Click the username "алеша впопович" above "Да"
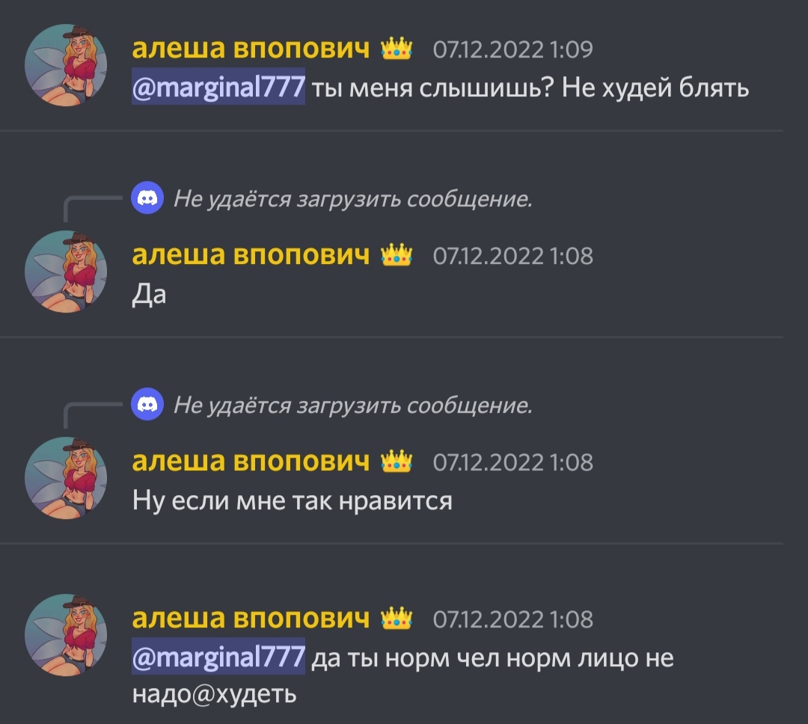The image size is (808, 724). click(251, 255)
